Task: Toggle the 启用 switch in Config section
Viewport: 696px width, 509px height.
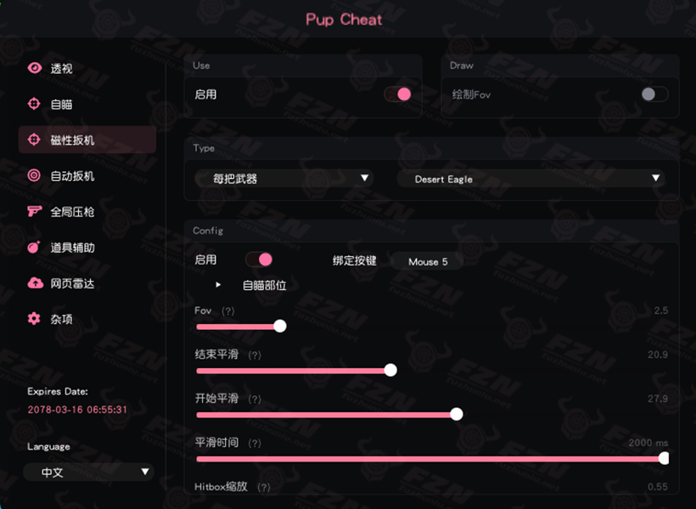Action: coord(259,260)
